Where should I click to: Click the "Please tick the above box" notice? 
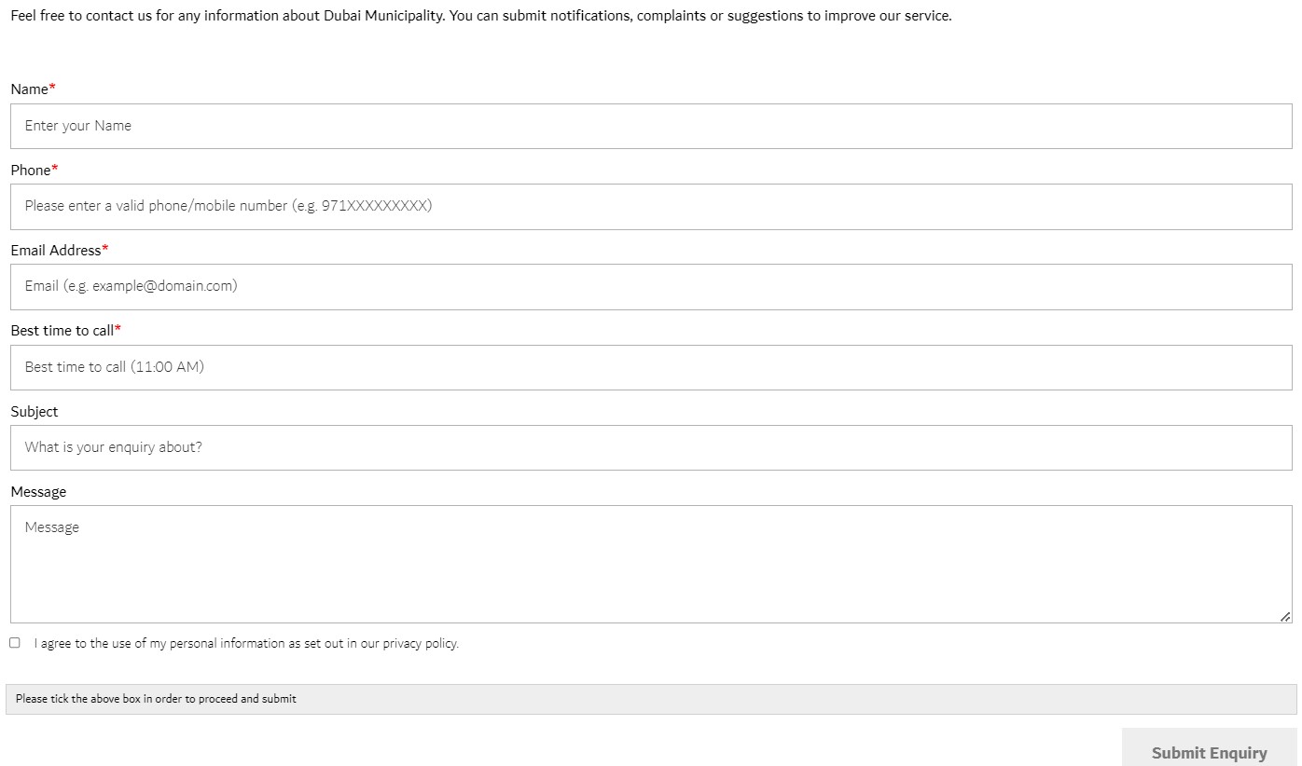[156, 699]
